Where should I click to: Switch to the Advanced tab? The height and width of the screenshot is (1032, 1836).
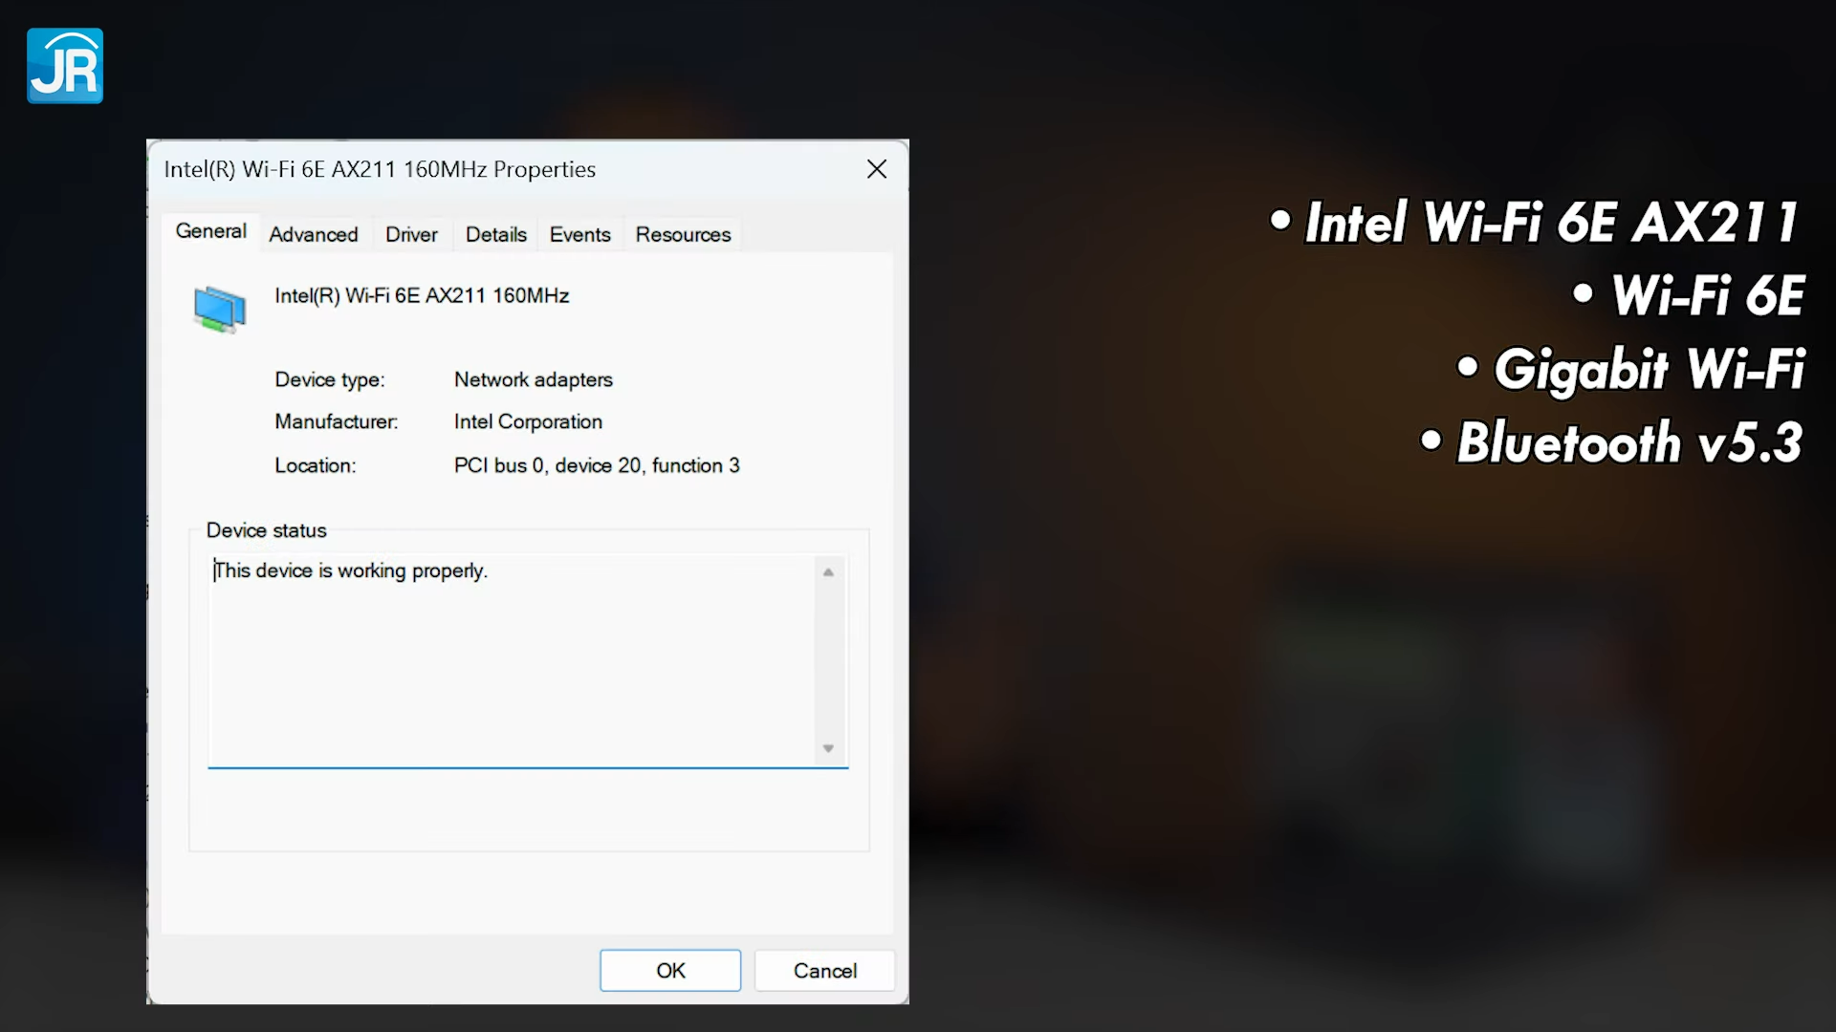(314, 234)
